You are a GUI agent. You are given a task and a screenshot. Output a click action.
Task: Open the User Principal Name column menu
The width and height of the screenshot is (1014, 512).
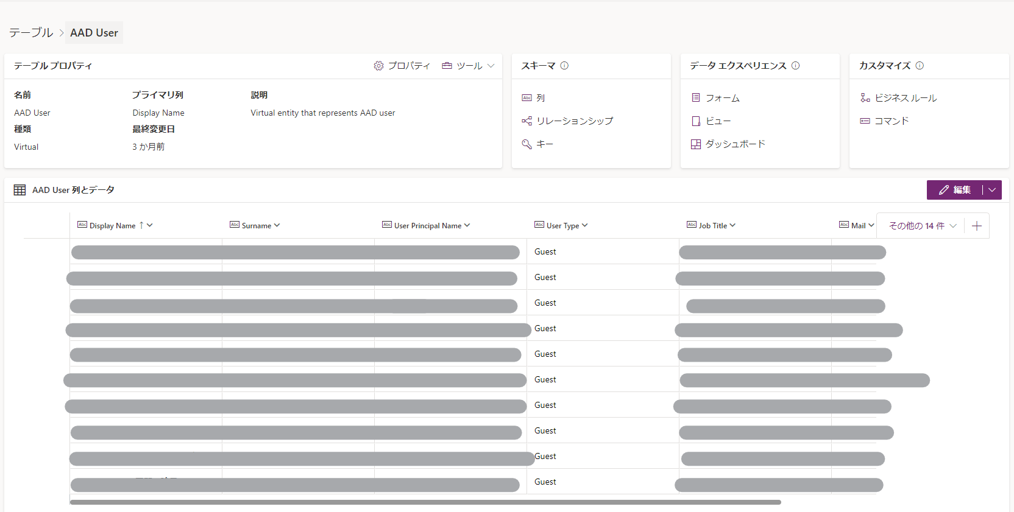point(467,225)
